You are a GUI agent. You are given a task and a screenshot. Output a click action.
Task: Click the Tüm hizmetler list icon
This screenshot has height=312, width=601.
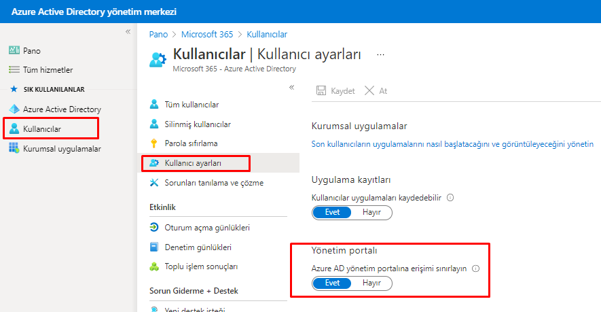14,70
